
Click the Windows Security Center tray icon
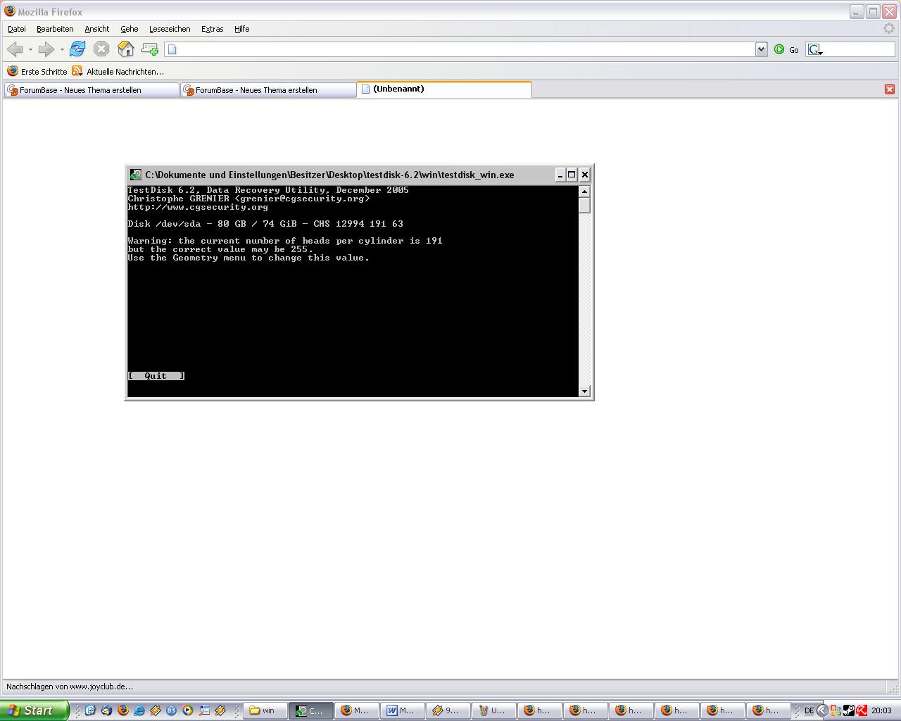coord(836,710)
